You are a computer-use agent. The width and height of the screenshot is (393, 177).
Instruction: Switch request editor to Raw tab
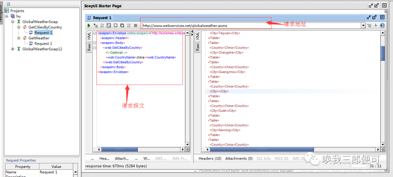tap(89, 47)
